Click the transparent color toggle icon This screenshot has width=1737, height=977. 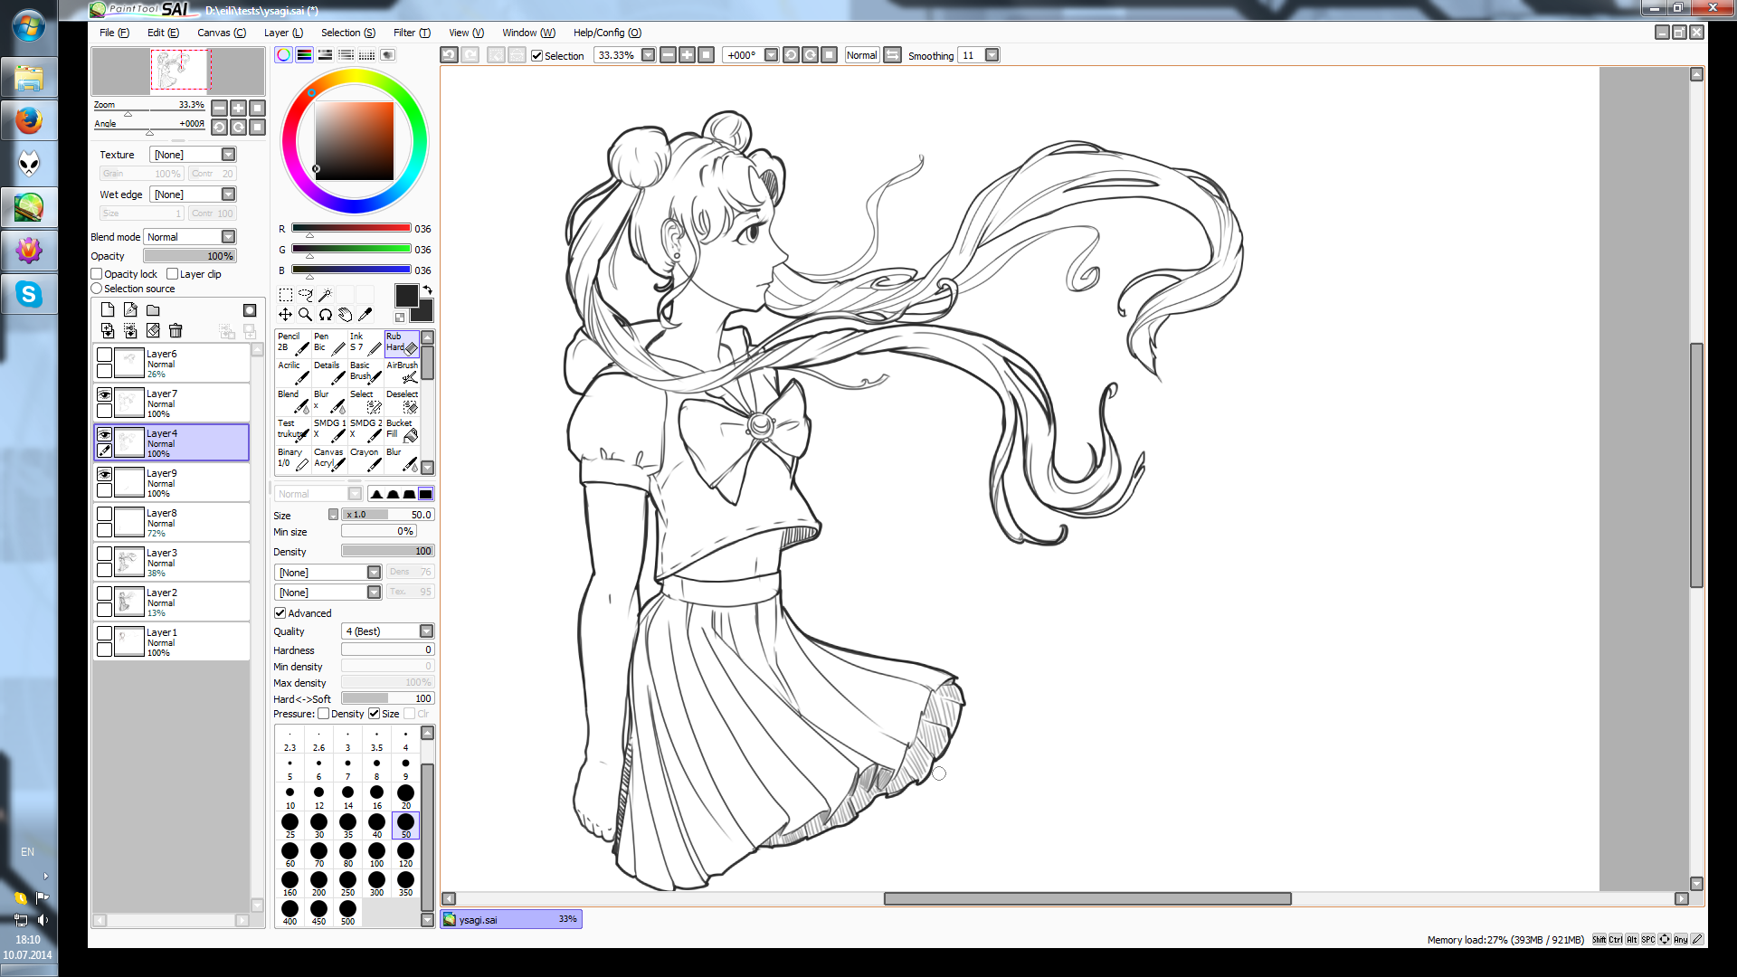pos(400,318)
